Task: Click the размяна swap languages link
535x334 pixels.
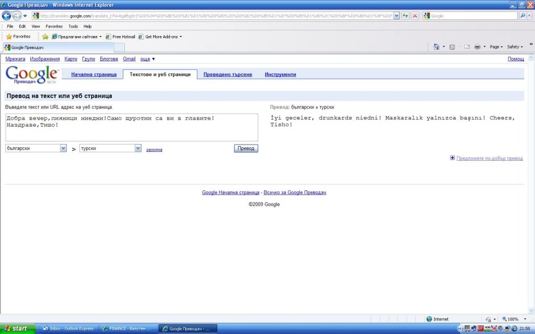Action: click(154, 150)
